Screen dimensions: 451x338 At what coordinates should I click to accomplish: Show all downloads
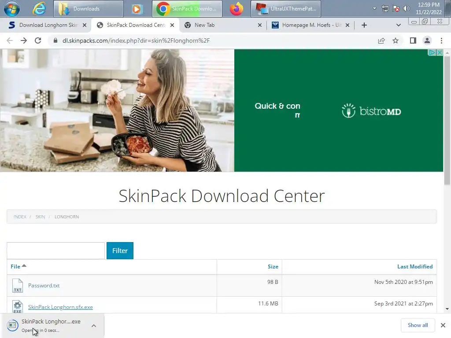418,325
